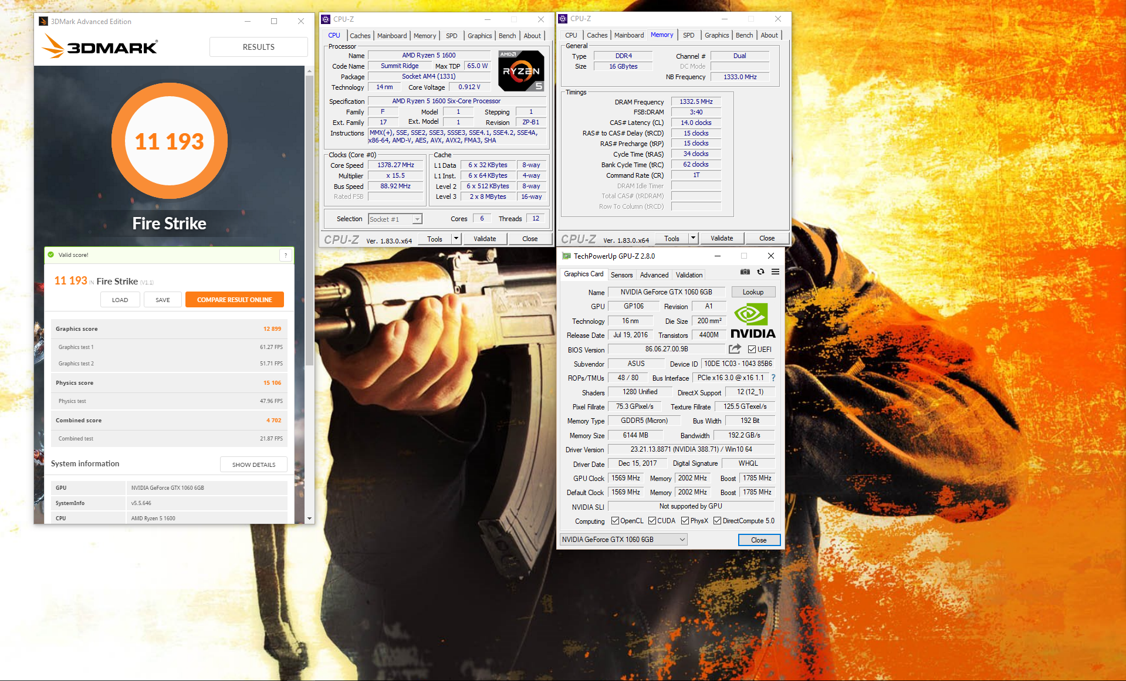The width and height of the screenshot is (1126, 681).
Task: Click the NVIDIA logo in GPU-Z
Action: click(x=753, y=321)
